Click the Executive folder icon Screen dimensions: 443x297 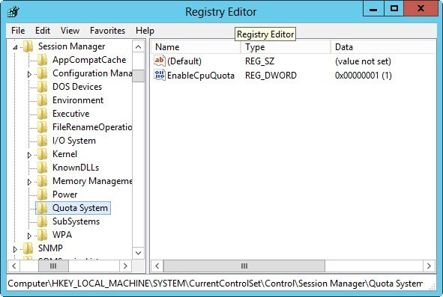point(43,114)
